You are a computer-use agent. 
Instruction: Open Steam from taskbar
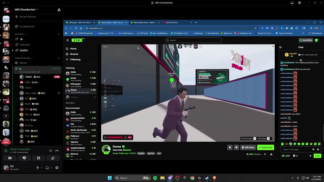tap(207, 178)
